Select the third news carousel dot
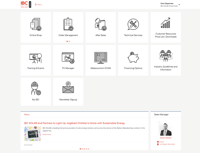 pyautogui.click(x=84, y=149)
